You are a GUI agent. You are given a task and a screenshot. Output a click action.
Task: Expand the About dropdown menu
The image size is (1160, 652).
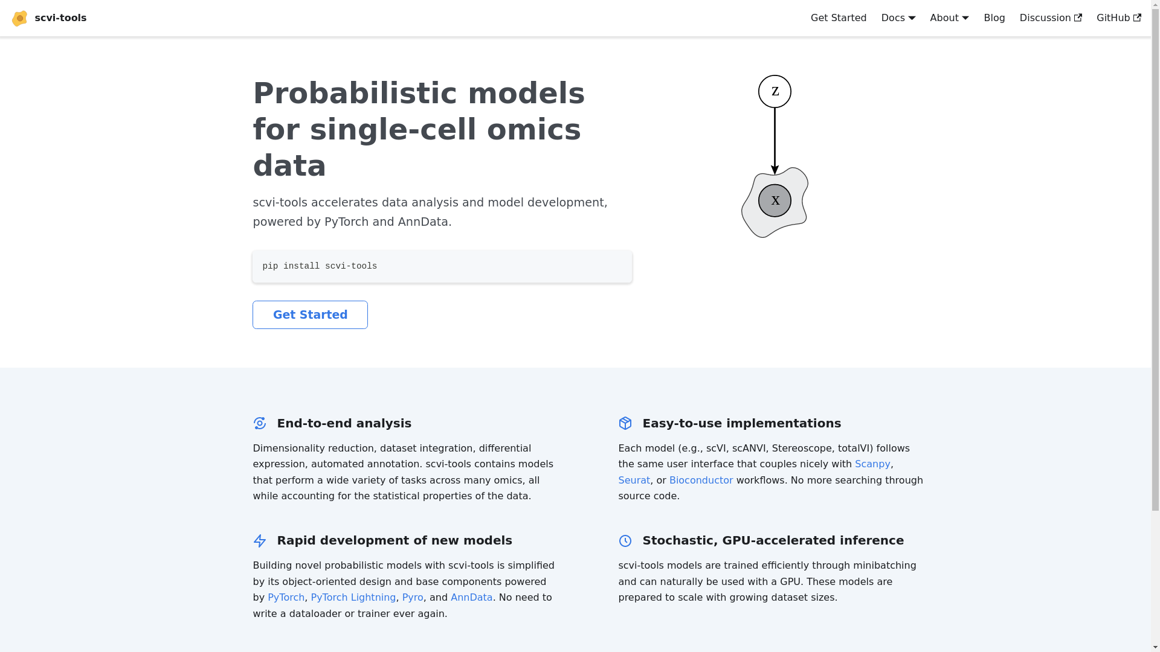pyautogui.click(x=950, y=18)
